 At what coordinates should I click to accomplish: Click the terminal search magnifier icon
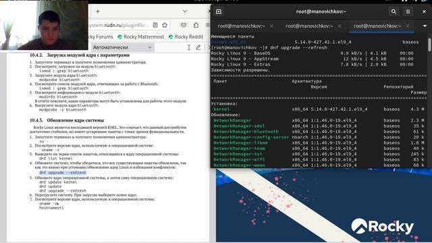coord(394,11)
